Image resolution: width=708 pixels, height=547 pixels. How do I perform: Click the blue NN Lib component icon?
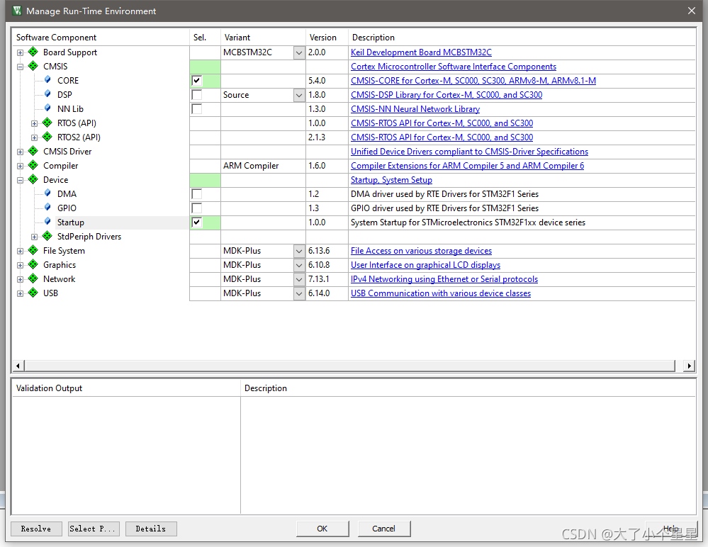pyautogui.click(x=47, y=108)
